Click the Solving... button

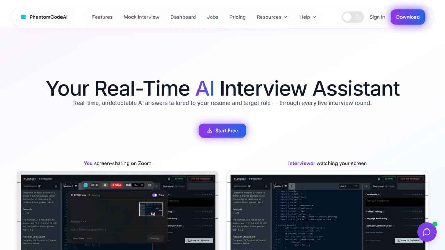155,238
